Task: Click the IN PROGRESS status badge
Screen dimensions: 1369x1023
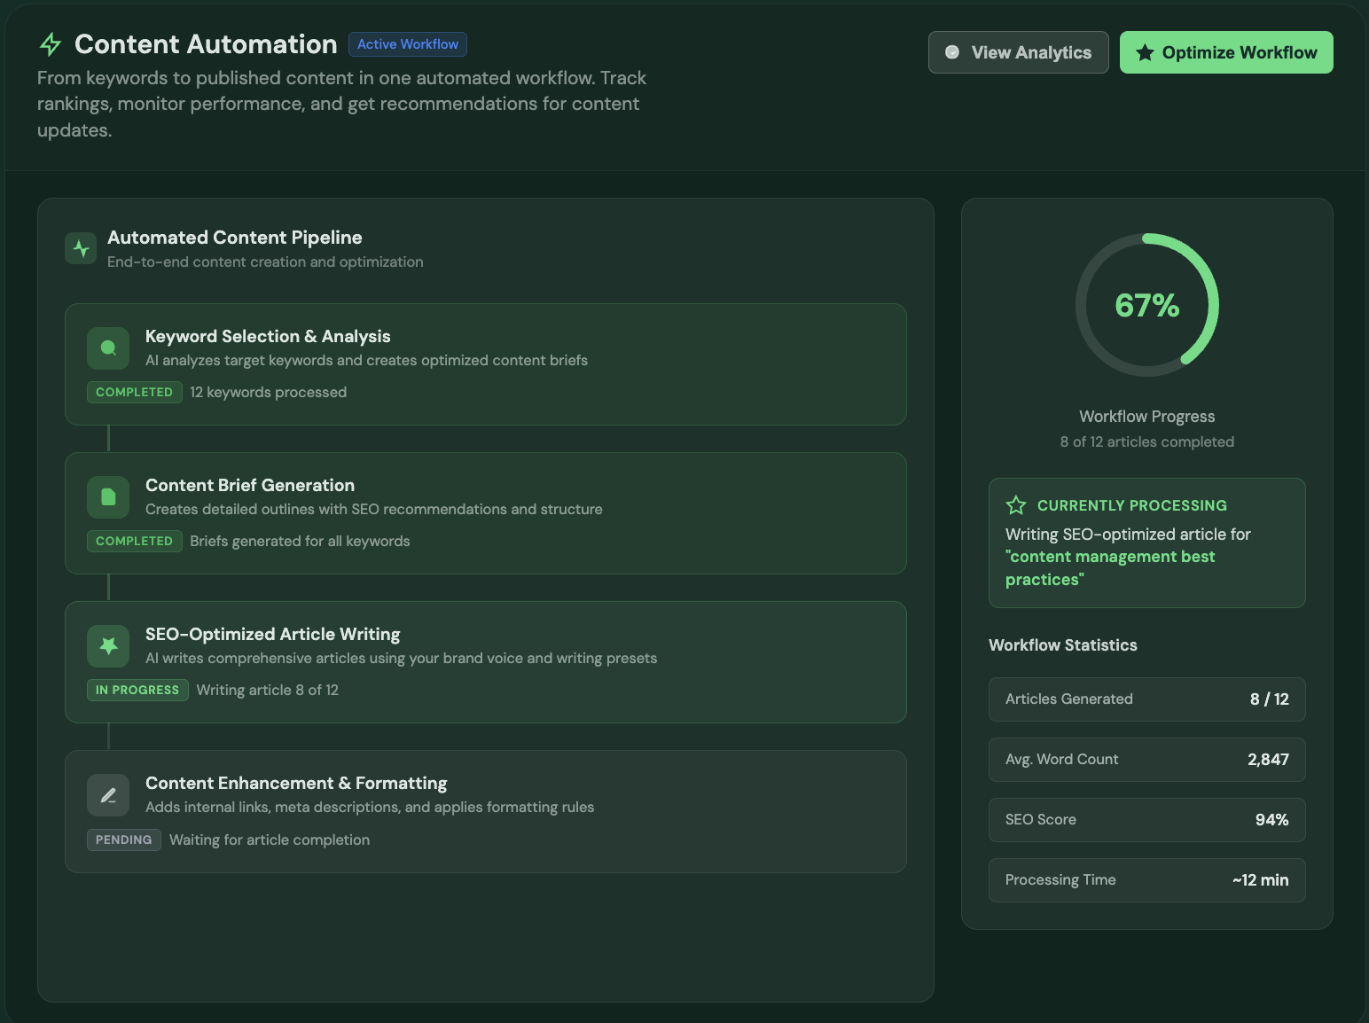Action: pos(137,691)
